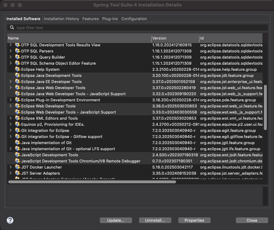The image size is (274, 230).
Task: Click the search magnifier icon in filter box
Action: click(x=12, y=28)
